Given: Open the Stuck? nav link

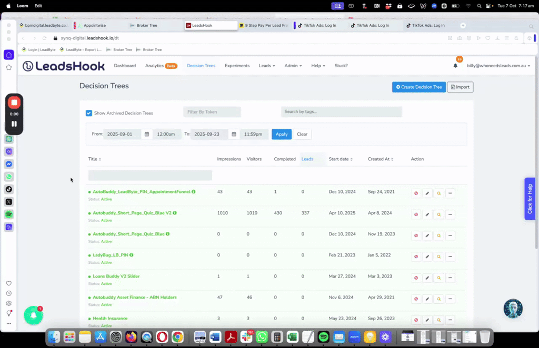Looking at the screenshot, I should pyautogui.click(x=341, y=66).
